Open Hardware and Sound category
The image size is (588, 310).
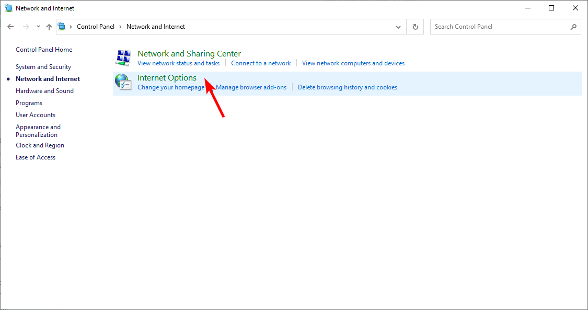point(44,91)
